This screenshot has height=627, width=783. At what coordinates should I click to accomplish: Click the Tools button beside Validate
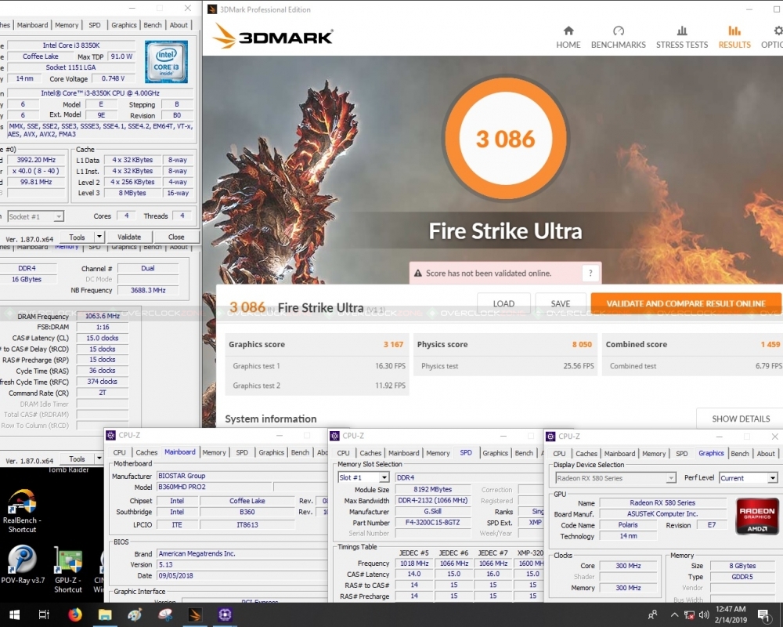point(77,237)
